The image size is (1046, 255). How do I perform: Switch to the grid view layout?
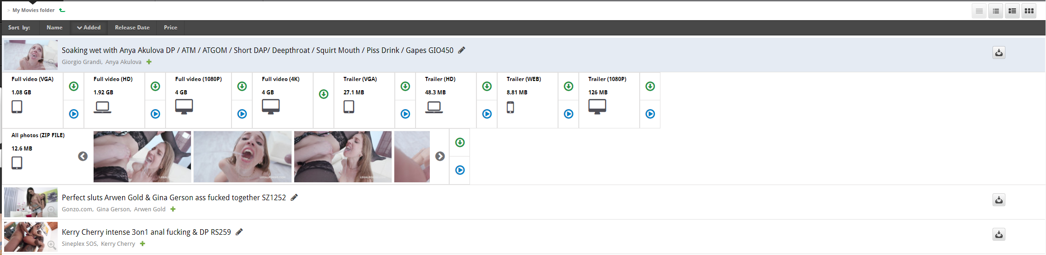pos(1029,11)
